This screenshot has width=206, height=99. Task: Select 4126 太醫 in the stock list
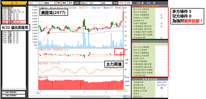[x=11, y=34]
